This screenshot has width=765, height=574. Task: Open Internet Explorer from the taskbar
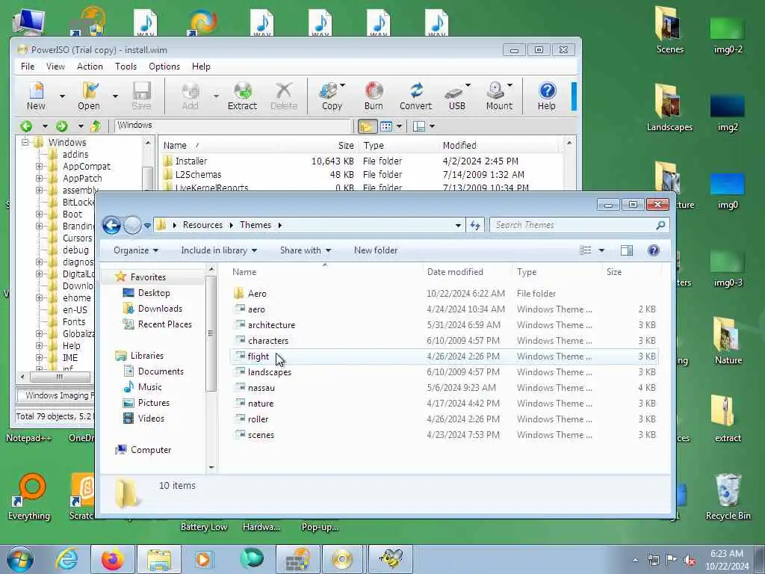pyautogui.click(x=66, y=559)
